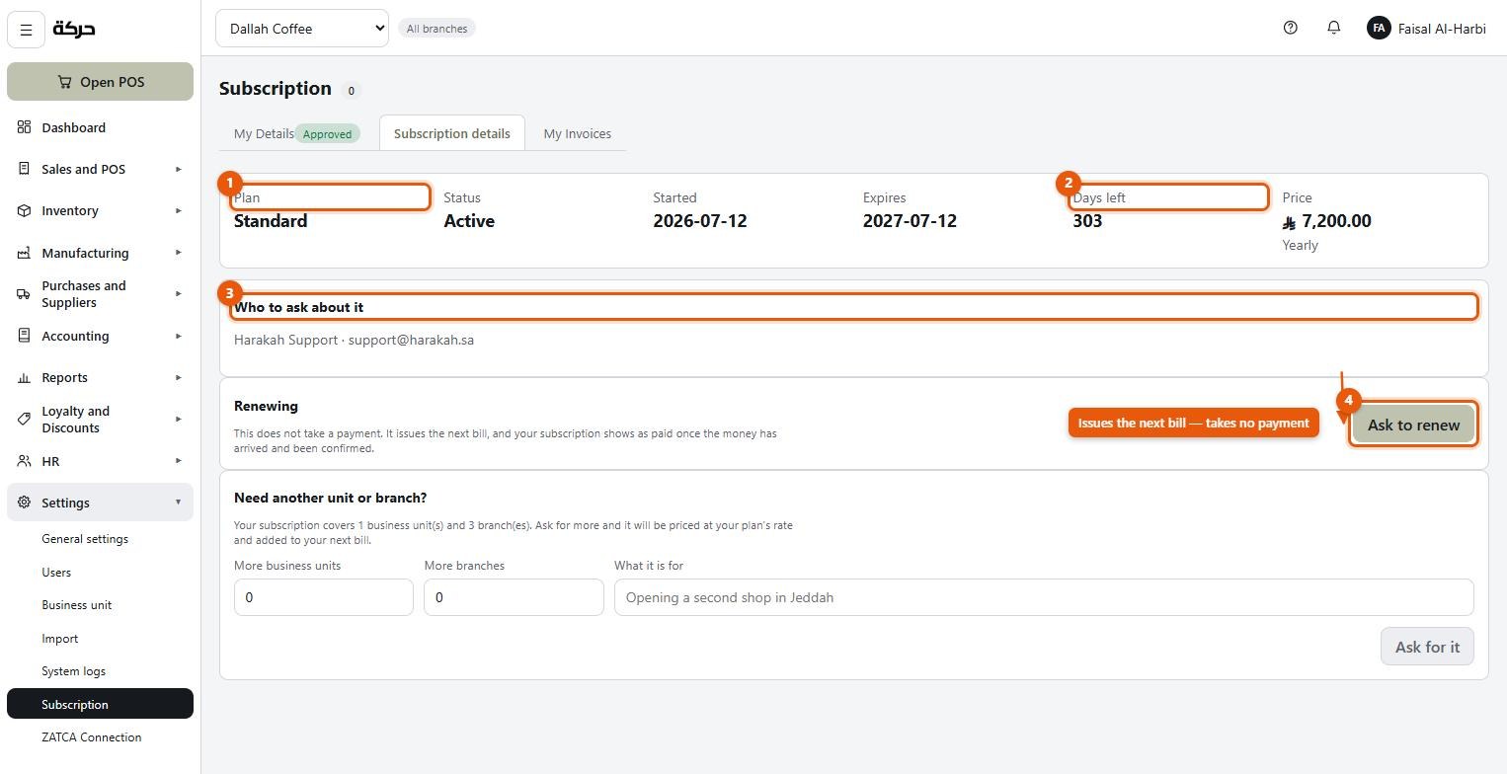This screenshot has height=774, width=1507.
Task: Open the help question mark icon
Action: click(1290, 28)
